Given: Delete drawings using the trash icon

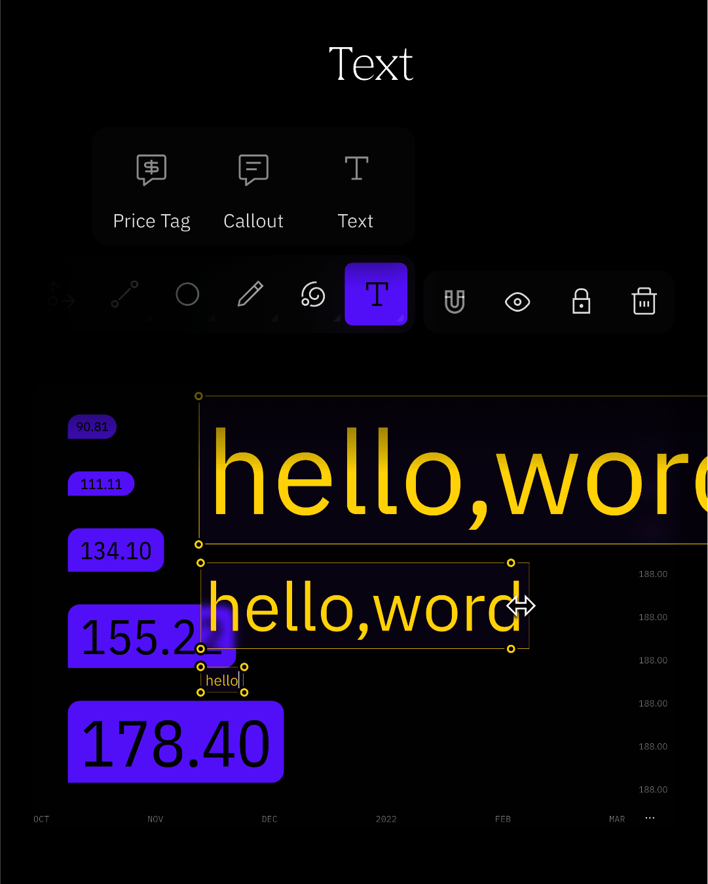Looking at the screenshot, I should pos(644,302).
